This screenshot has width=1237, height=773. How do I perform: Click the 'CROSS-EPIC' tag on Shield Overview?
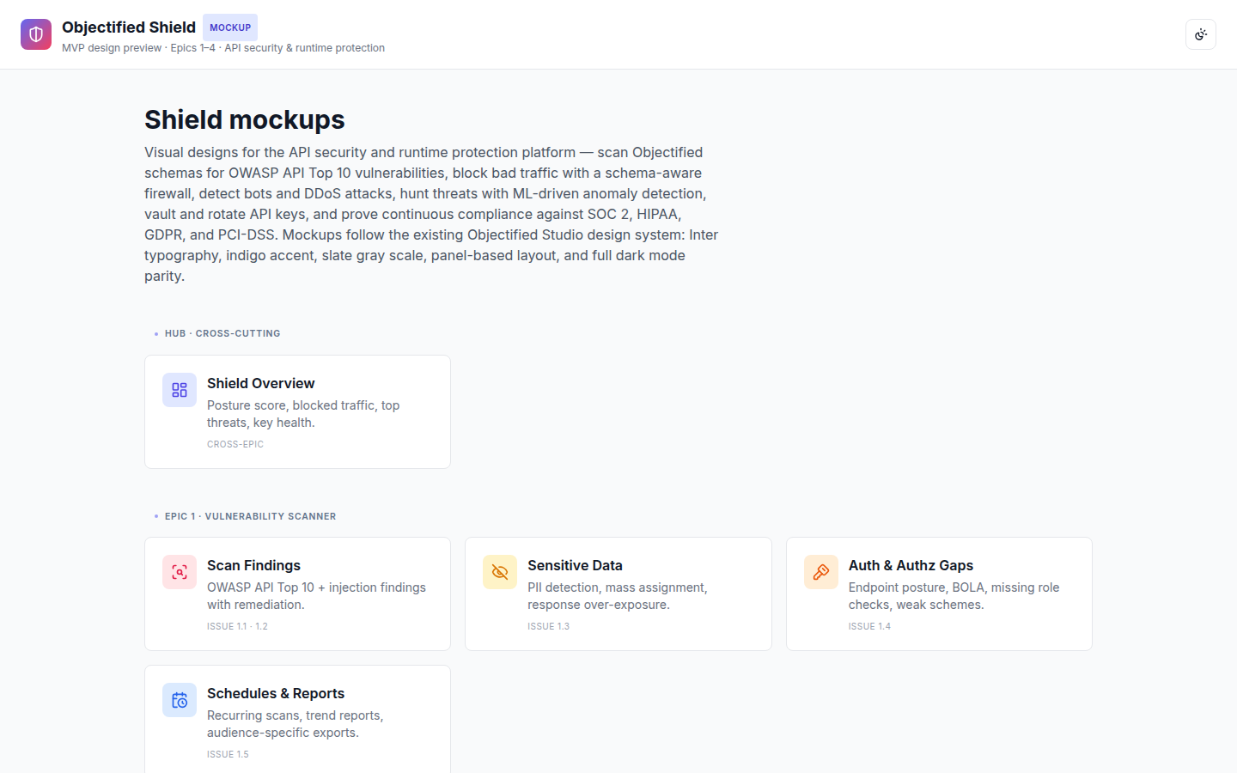point(235,444)
